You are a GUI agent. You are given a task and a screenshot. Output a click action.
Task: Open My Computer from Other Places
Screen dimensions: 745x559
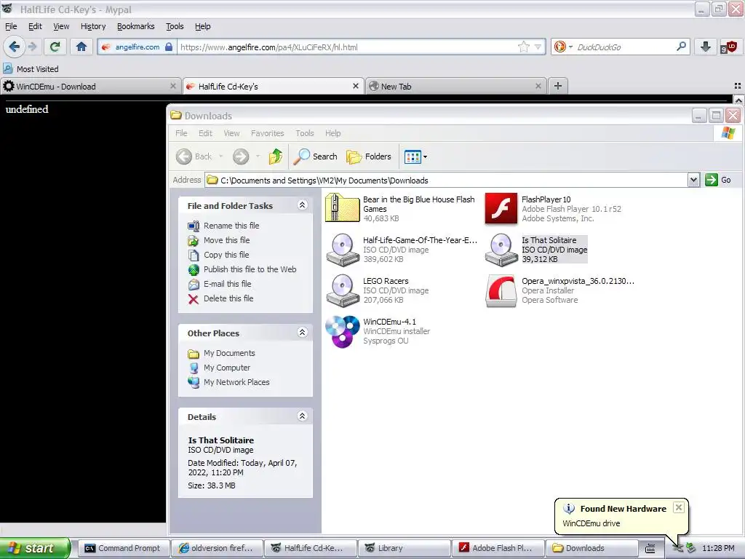[219, 368]
